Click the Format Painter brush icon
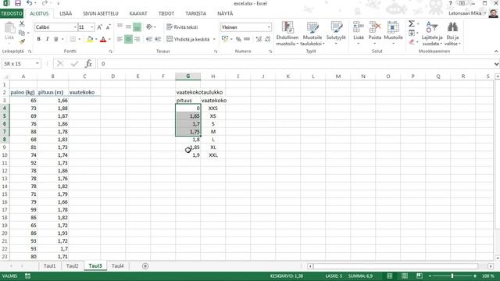Image resolution: width=500 pixels, height=281 pixels. coord(22,41)
